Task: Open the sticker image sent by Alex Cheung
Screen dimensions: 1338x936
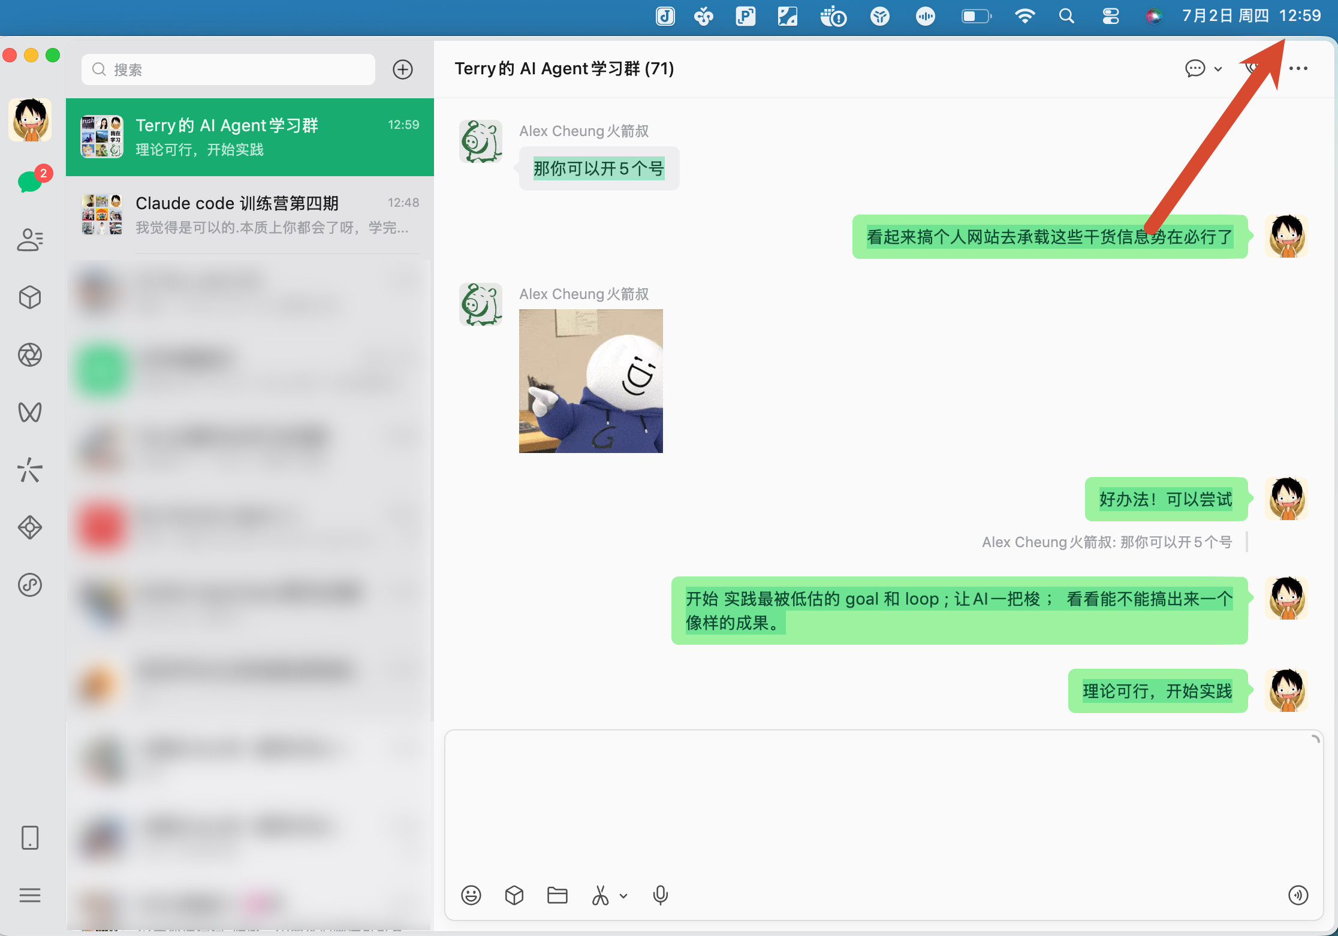Action: pos(591,381)
